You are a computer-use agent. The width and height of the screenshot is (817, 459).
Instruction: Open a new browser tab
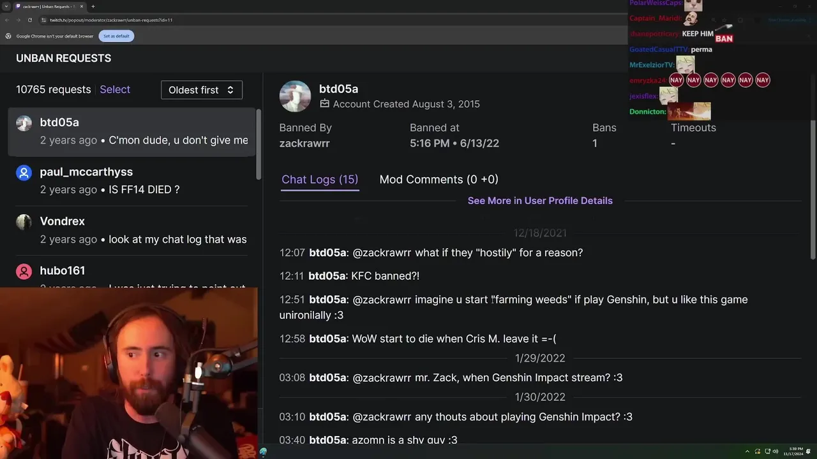pyautogui.click(x=93, y=6)
